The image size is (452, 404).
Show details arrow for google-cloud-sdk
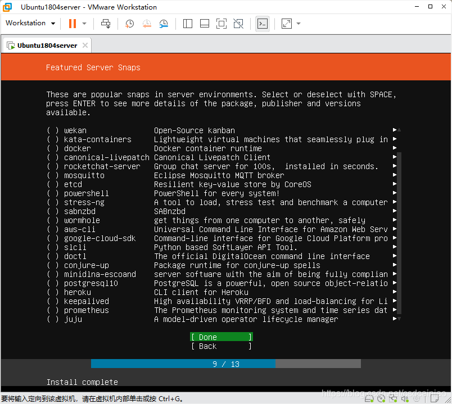click(395, 238)
